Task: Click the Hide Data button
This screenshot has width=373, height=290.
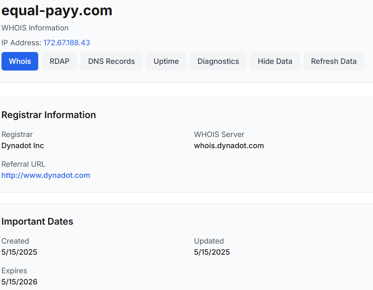Action: pos(275,61)
